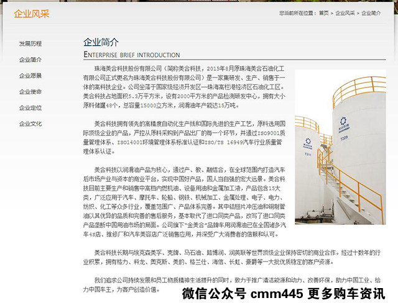398x303 pixels.
Task: Open 发展历程 in the left sidebar
Action: click(30, 43)
